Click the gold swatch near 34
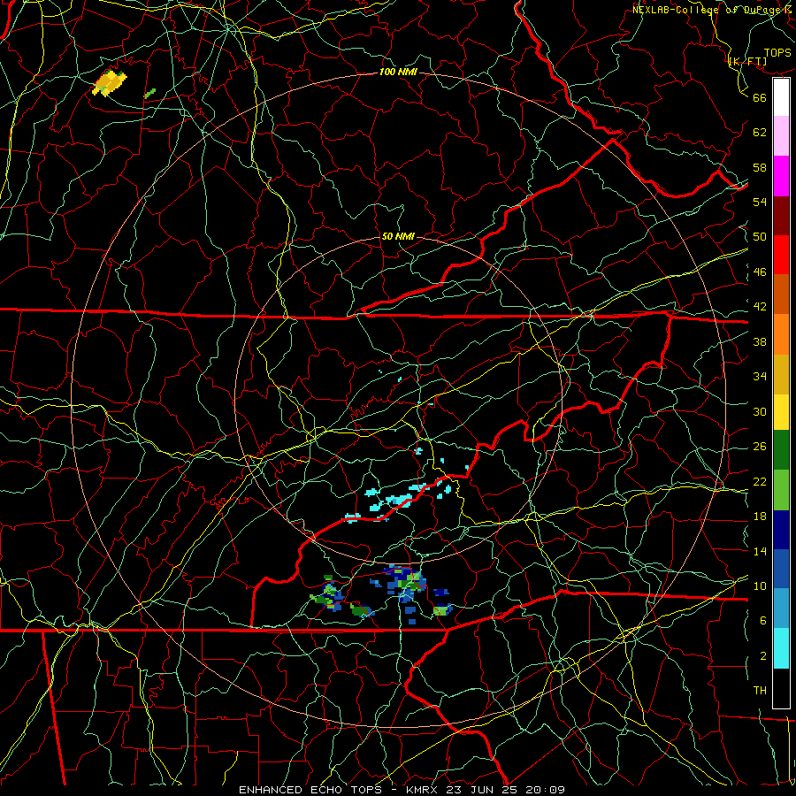This screenshot has height=796, width=796. pos(781,374)
